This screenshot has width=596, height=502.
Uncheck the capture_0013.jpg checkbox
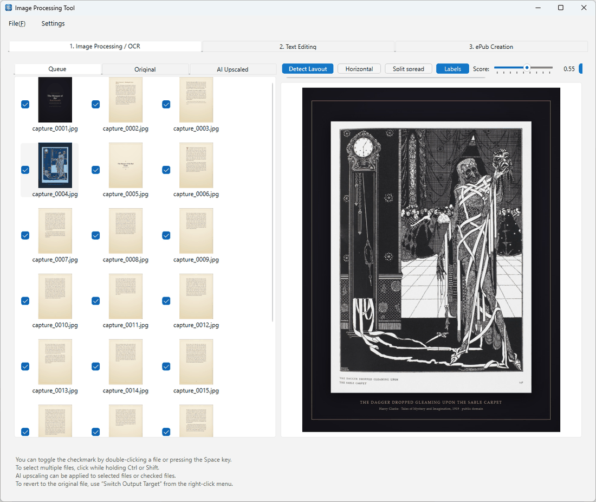(25, 366)
